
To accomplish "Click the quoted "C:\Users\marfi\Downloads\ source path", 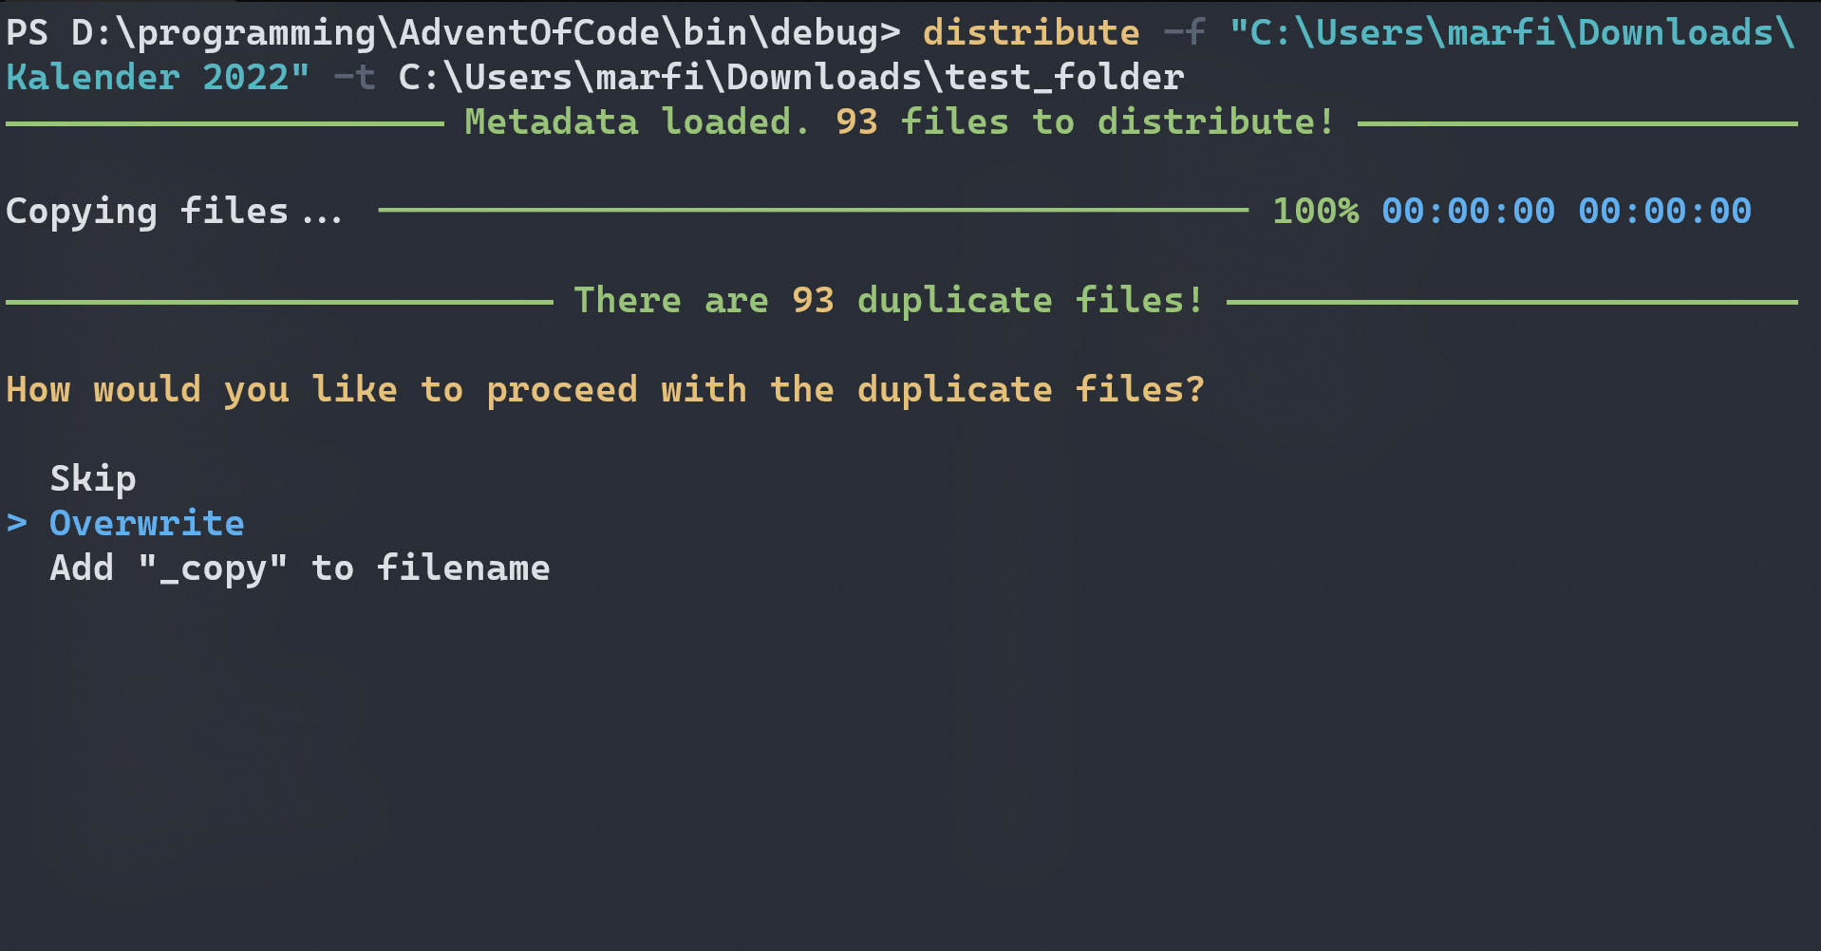I will point(1511,33).
